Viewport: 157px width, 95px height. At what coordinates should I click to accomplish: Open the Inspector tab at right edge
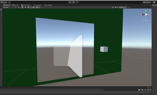(x=155, y=5)
